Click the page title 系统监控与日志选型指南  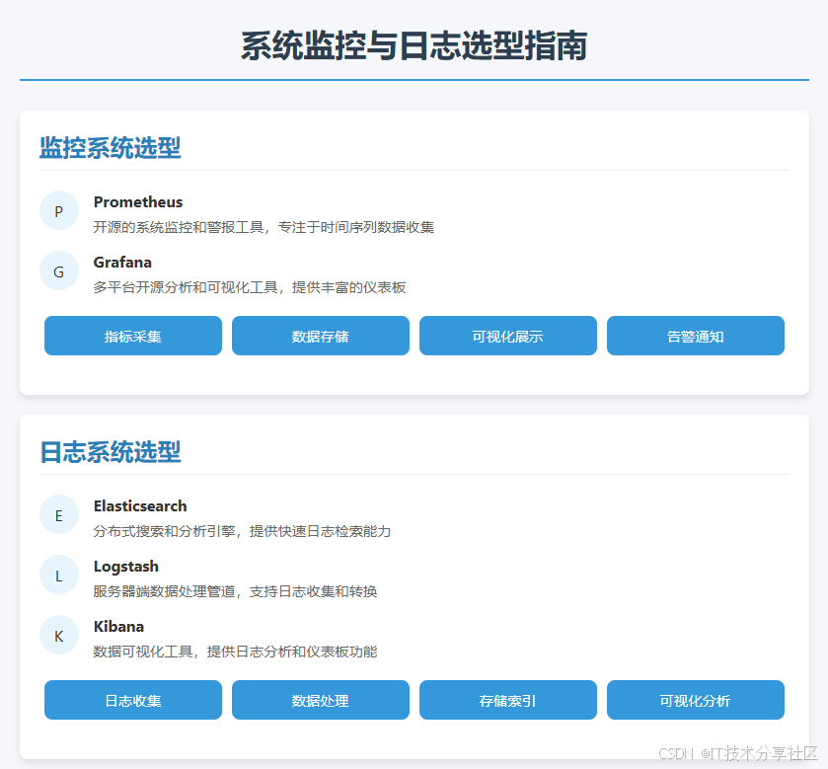coord(414,45)
